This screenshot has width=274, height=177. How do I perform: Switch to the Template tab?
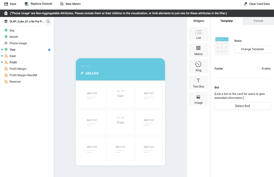pos(226,21)
